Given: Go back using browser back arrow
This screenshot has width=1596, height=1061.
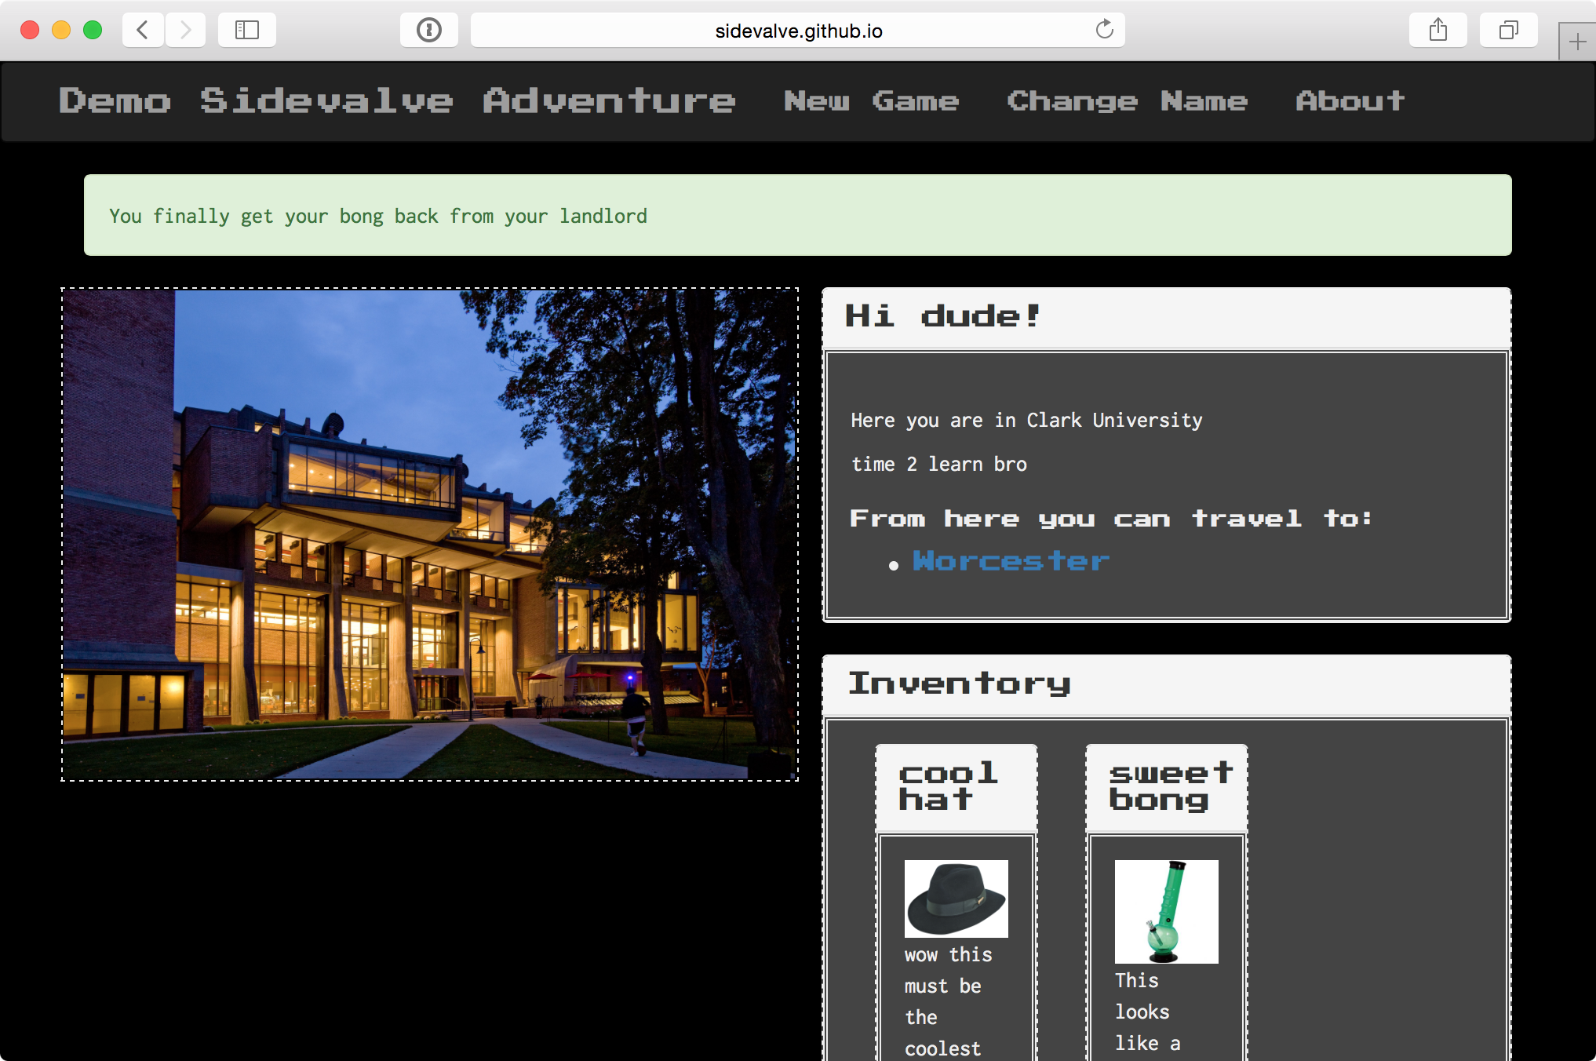Looking at the screenshot, I should tap(143, 31).
